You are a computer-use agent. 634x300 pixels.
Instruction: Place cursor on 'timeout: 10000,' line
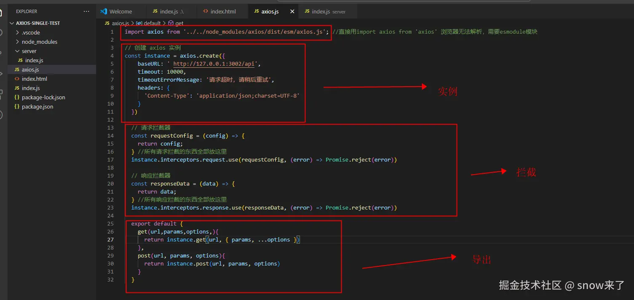162,72
